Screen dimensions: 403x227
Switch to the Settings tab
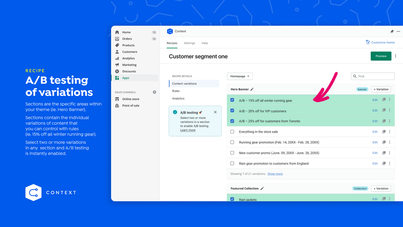(x=189, y=43)
